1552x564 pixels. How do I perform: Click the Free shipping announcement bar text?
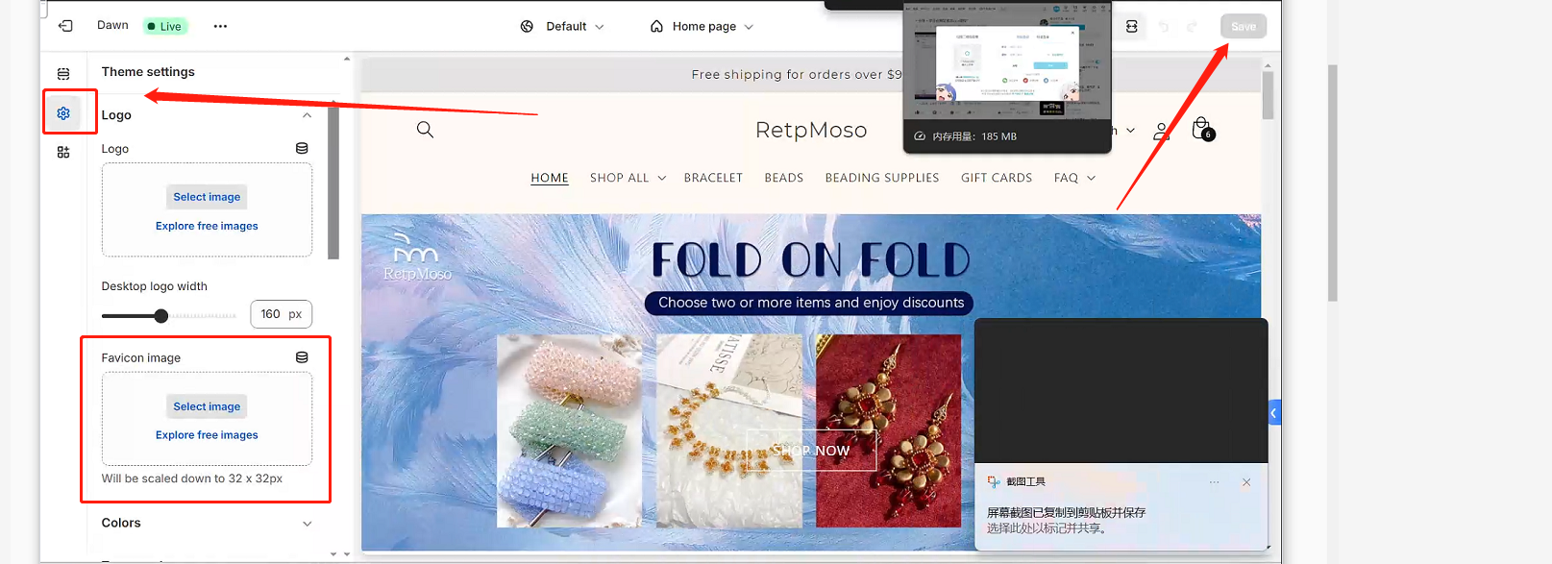tap(797, 74)
